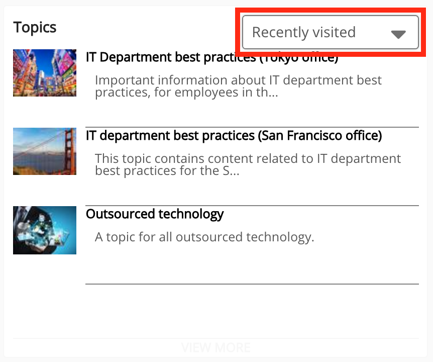Click the Tokyo topic description text
Viewport: 433px width, 362px height.
coord(238,86)
